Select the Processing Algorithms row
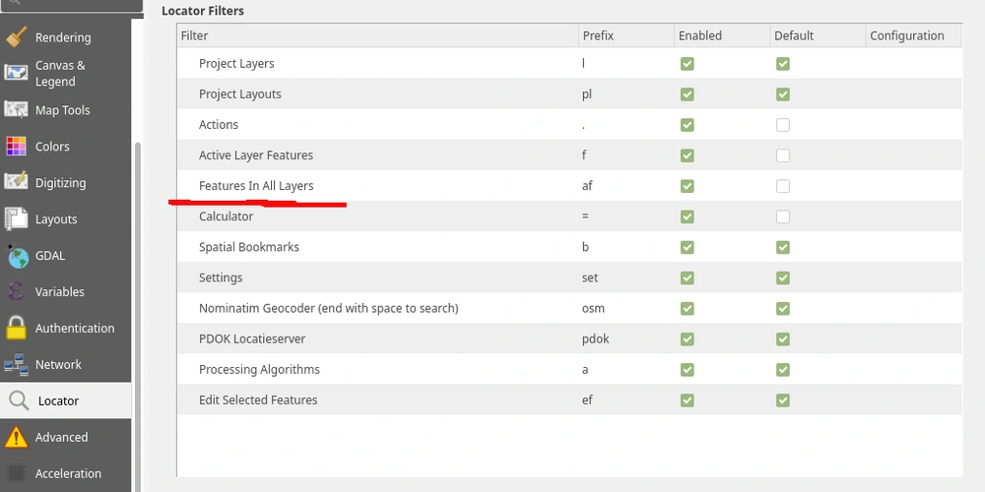This screenshot has width=985, height=492. tap(569, 370)
